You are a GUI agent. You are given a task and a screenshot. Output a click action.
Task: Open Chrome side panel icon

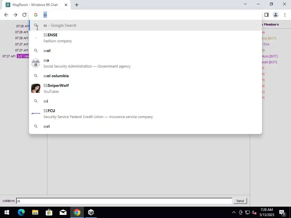[x=267, y=15]
